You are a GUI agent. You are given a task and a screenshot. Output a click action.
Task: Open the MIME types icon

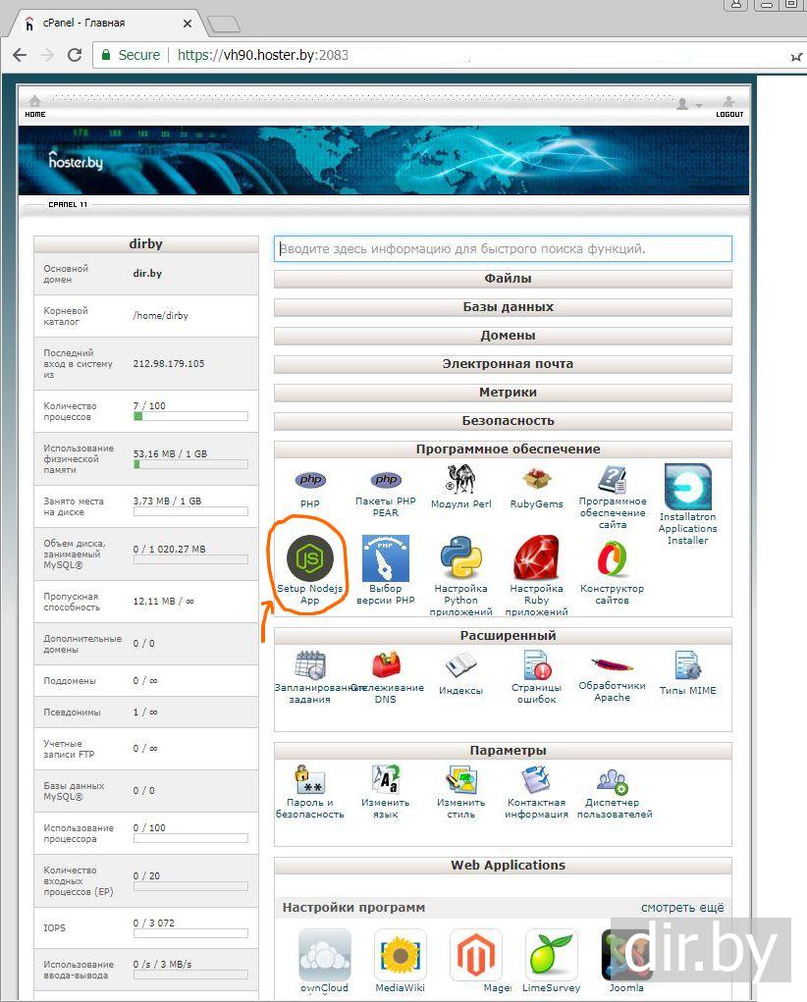[687, 665]
